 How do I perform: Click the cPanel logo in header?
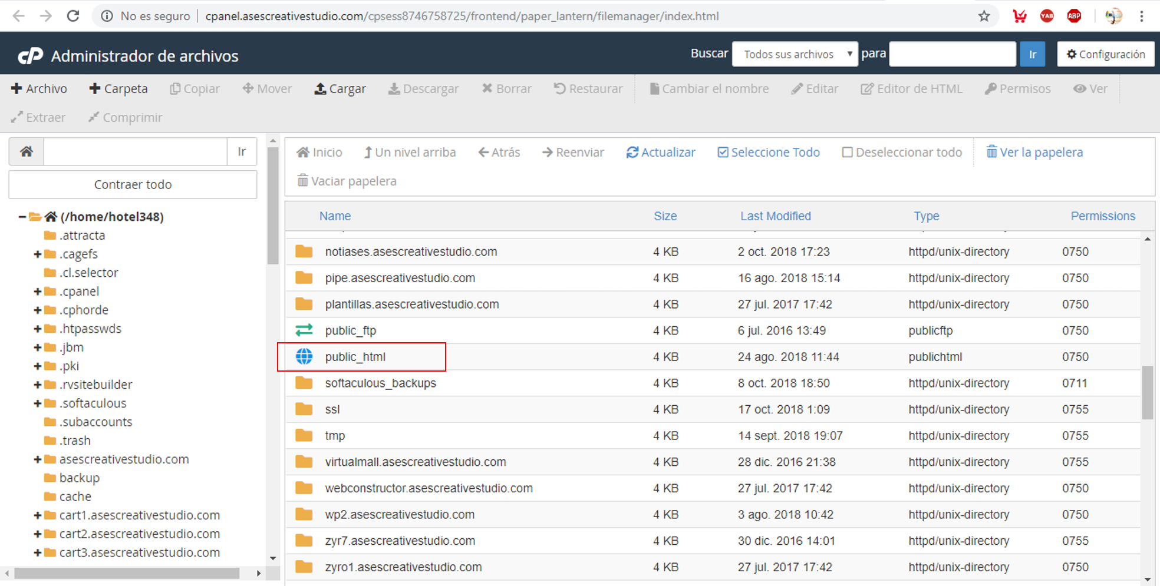(x=30, y=56)
